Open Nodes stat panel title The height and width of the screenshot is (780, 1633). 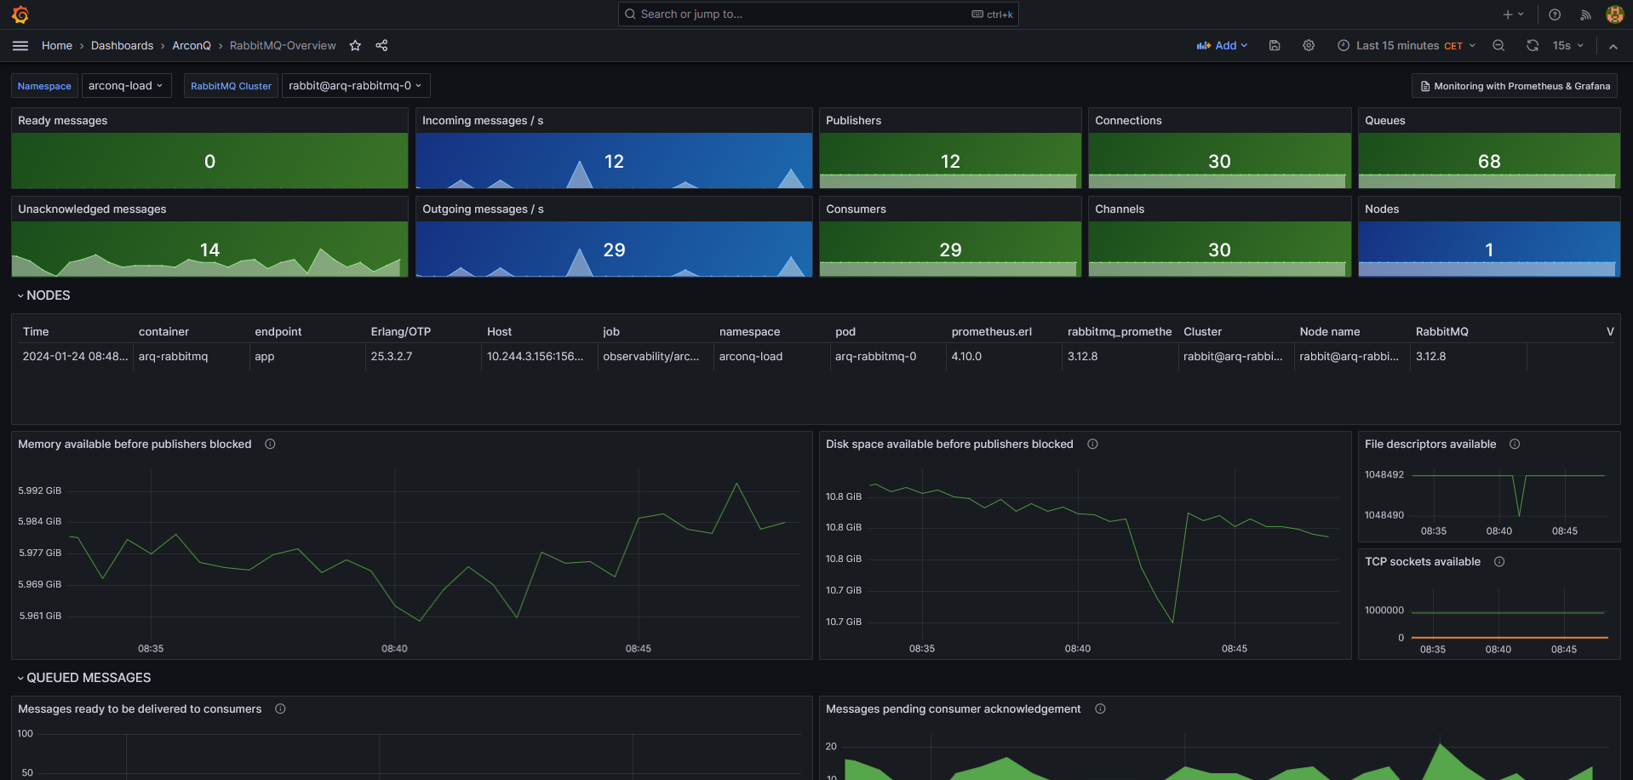tap(1382, 209)
